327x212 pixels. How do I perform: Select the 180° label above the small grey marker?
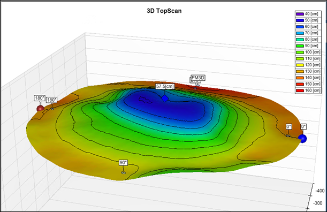(x=51, y=100)
